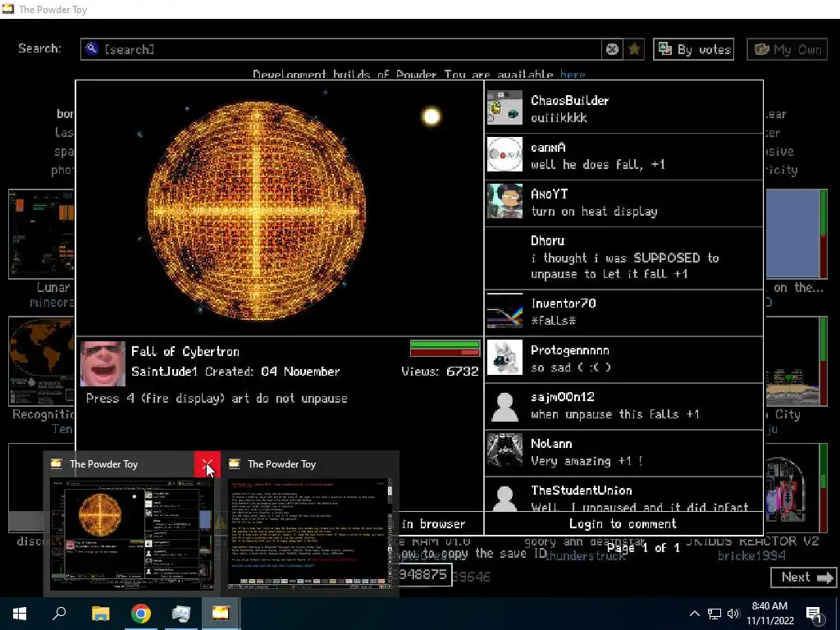
Task: Click the Fall of Cybertron preview image
Action: [280, 208]
